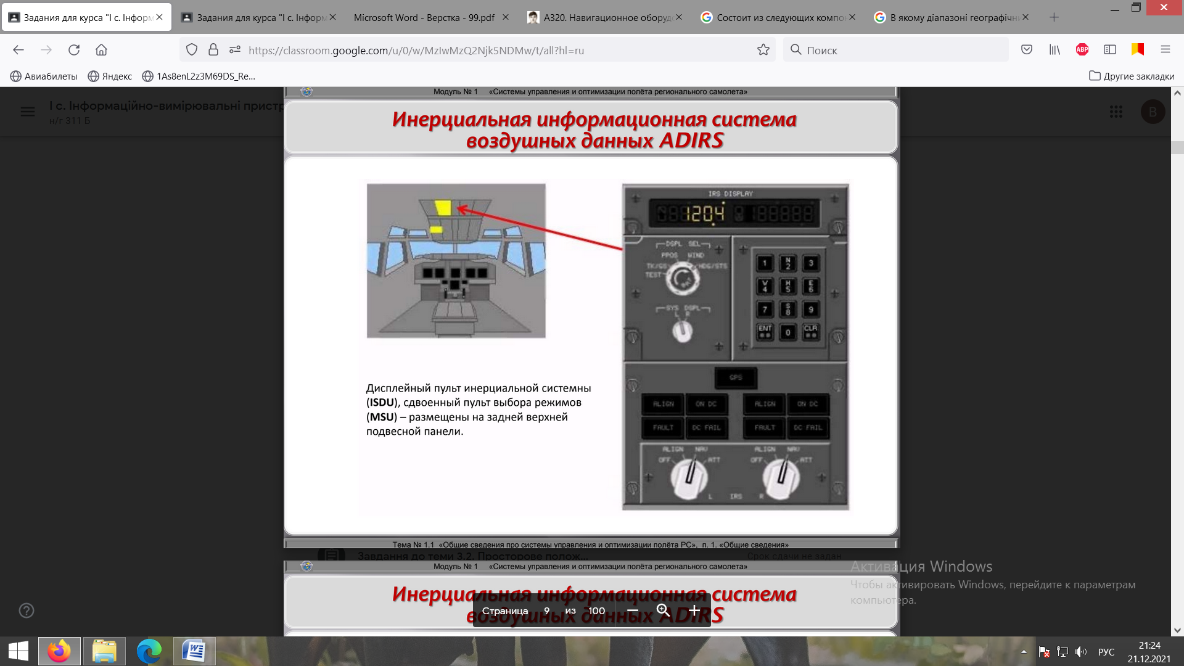Click the І с. Інформаційно-вимірювальні class title
The height and width of the screenshot is (666, 1184).
[x=166, y=105]
